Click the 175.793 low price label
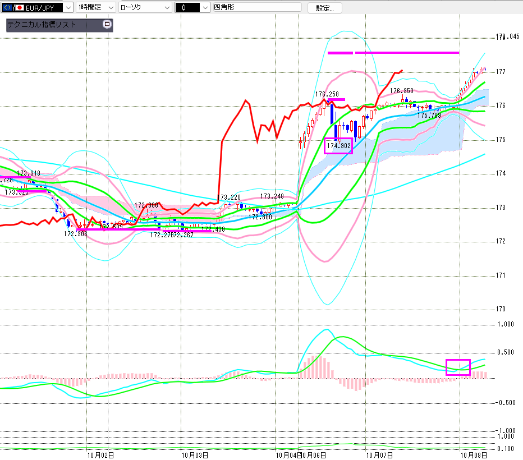This screenshot has height=460, width=523. point(429,115)
